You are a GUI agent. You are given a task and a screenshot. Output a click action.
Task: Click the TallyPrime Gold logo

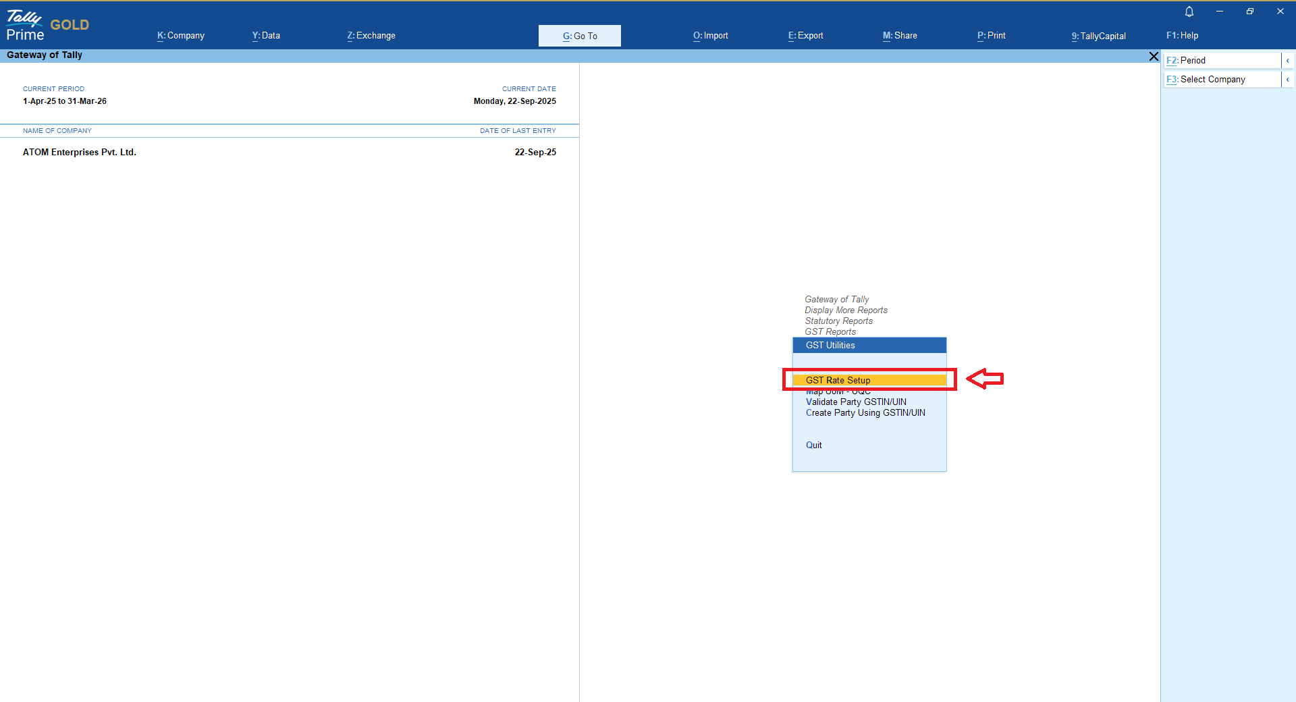click(x=47, y=26)
